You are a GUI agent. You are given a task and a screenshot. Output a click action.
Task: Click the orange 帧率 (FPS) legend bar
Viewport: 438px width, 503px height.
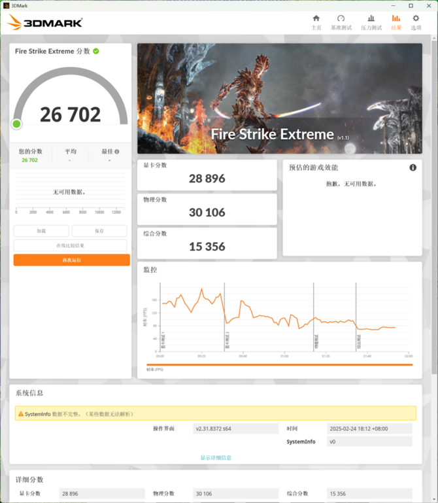pos(280,365)
